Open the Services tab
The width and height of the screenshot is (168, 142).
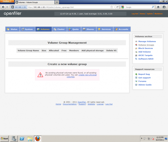(105, 29)
